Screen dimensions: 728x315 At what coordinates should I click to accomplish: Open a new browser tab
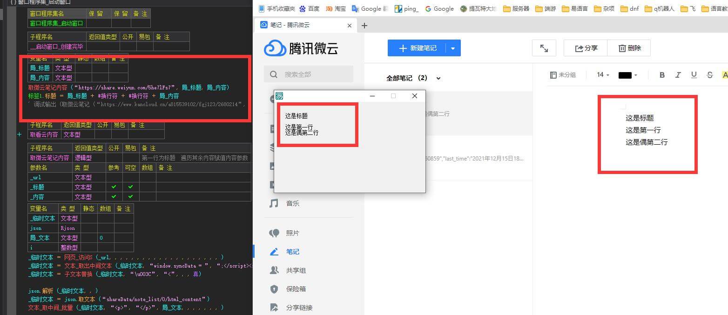click(x=364, y=26)
